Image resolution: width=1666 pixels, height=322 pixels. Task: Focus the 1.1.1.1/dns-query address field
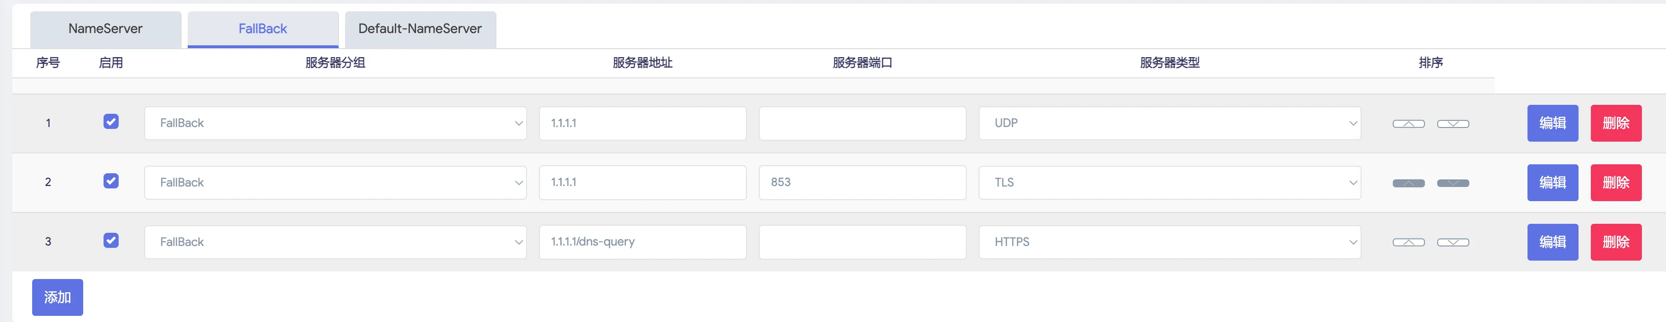642,242
